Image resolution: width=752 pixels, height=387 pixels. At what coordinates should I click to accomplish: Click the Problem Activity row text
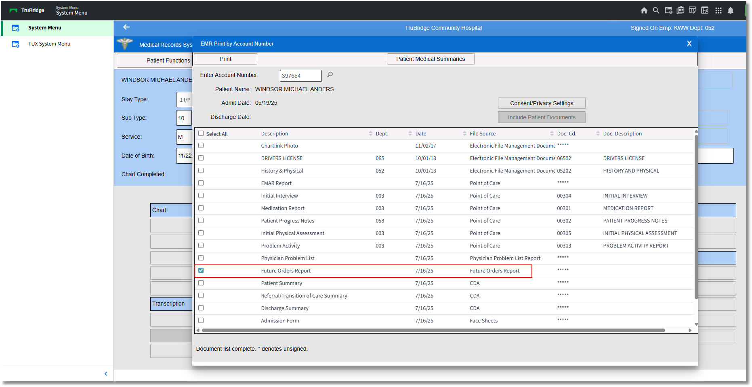point(280,246)
